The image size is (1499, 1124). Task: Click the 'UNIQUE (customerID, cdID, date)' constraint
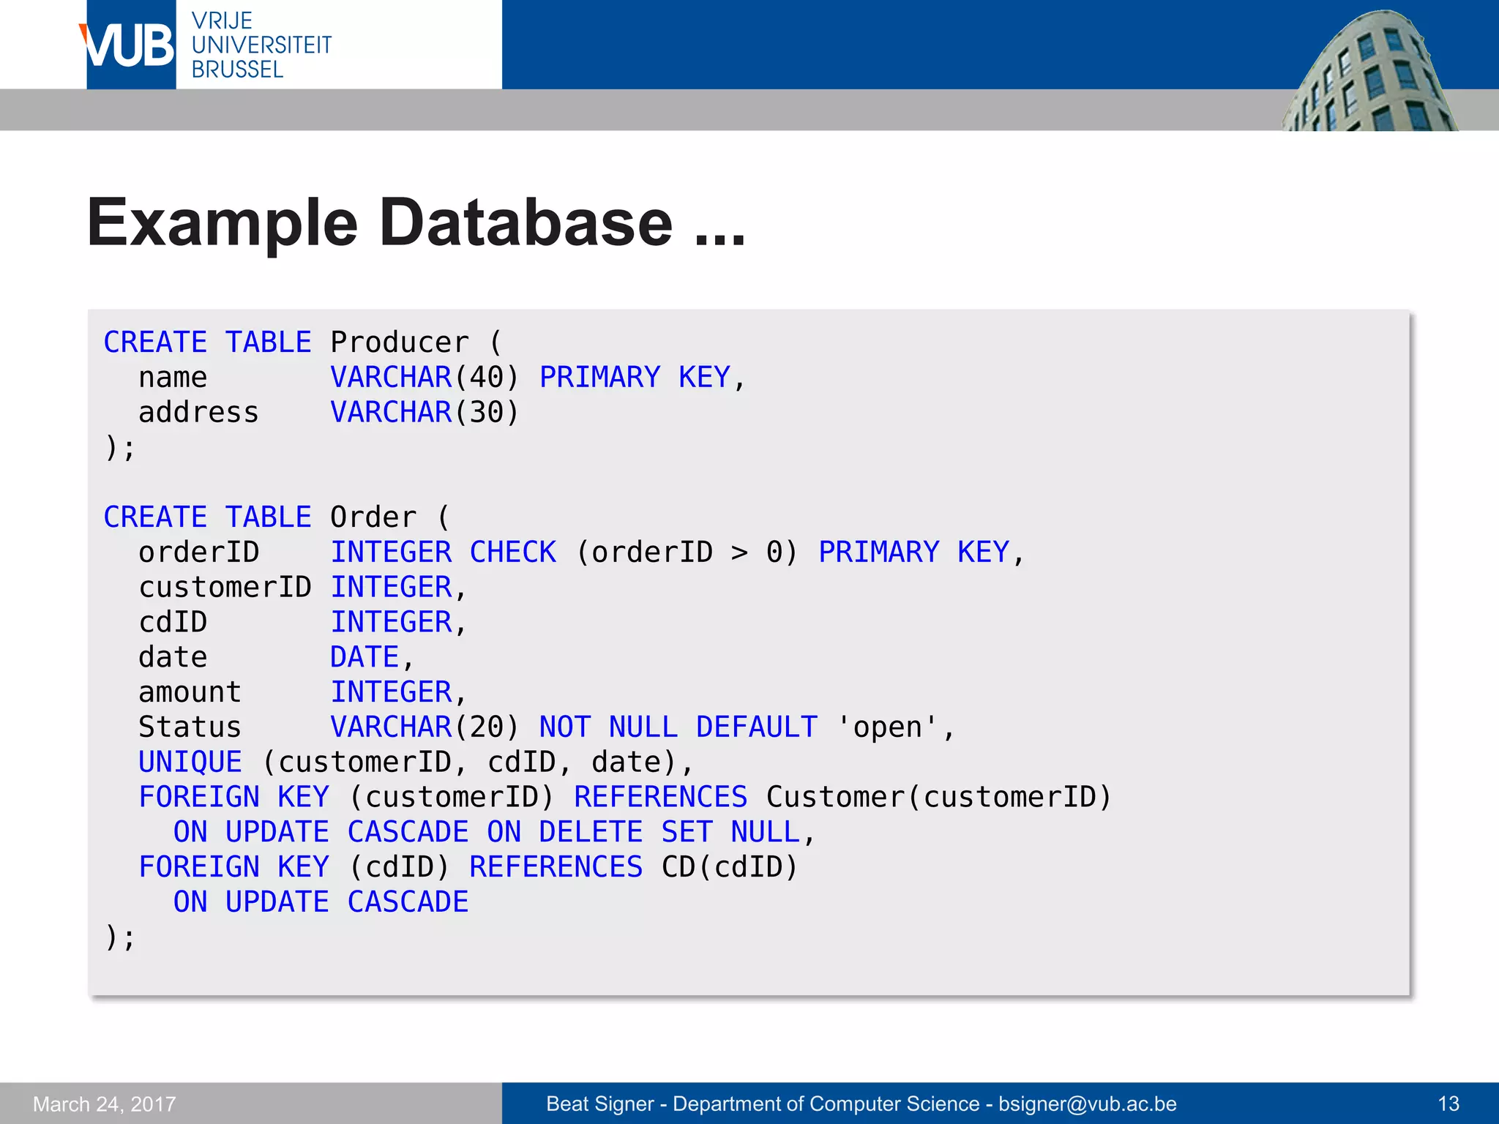(416, 763)
